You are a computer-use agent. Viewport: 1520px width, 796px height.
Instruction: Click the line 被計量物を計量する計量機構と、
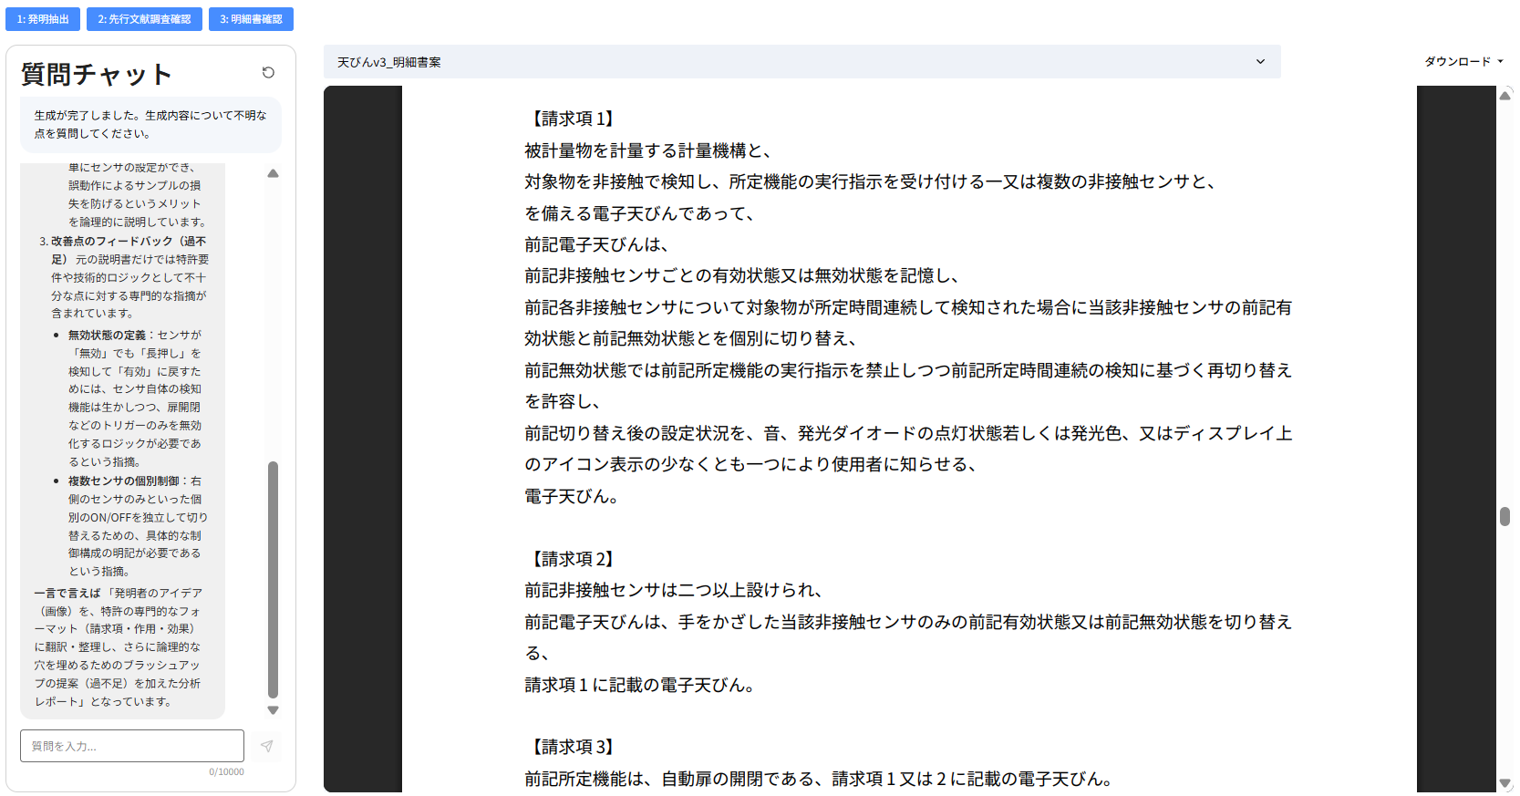(648, 150)
